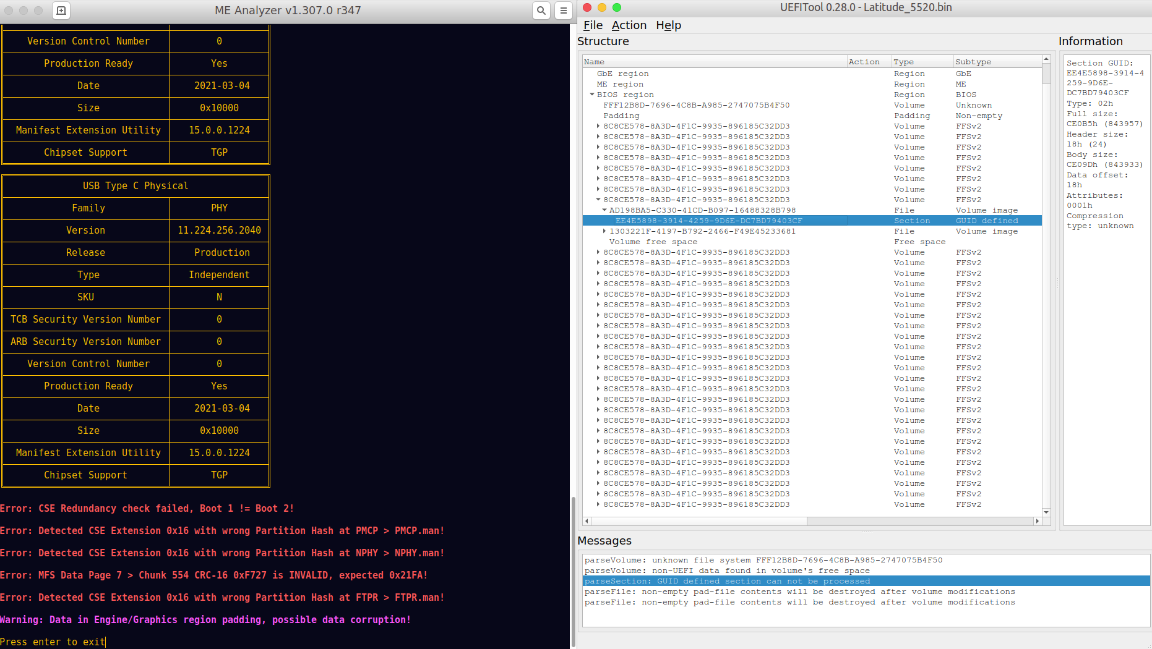Click the new tab icon in terminal
Screen dimensions: 1152x649
tap(61, 11)
